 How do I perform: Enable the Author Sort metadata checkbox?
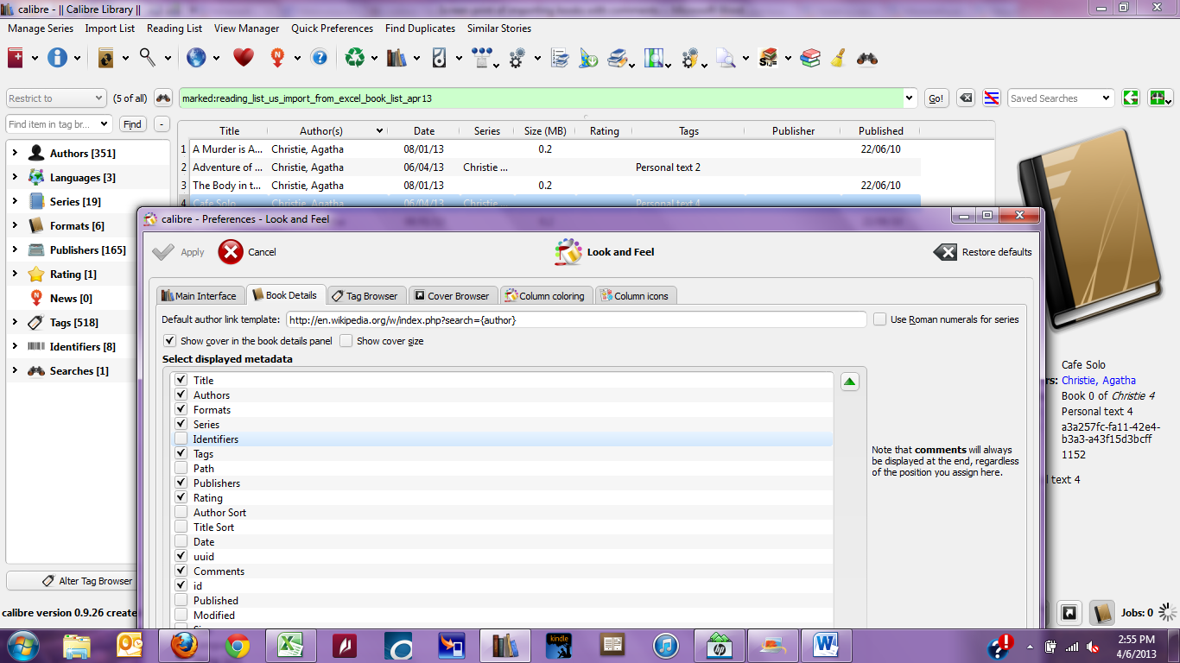[x=181, y=512]
